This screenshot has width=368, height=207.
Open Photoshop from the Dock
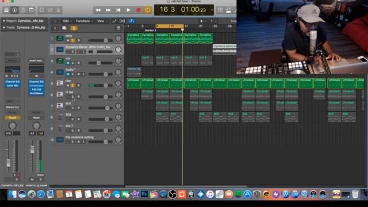click(x=144, y=194)
